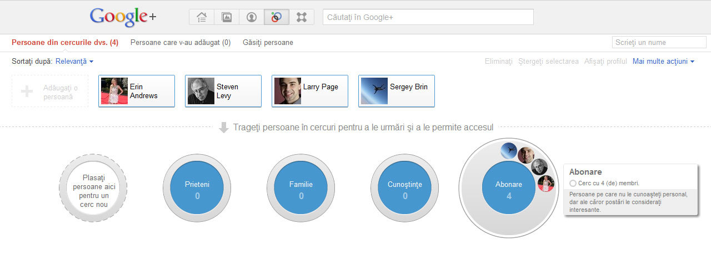Open the Mai multe acțiuni dropdown
This screenshot has width=711, height=264.
point(664,61)
